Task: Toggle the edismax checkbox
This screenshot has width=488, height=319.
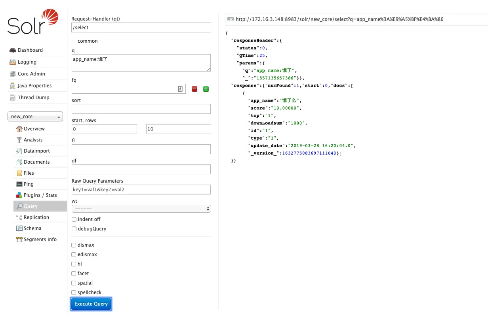Action: [74, 255]
